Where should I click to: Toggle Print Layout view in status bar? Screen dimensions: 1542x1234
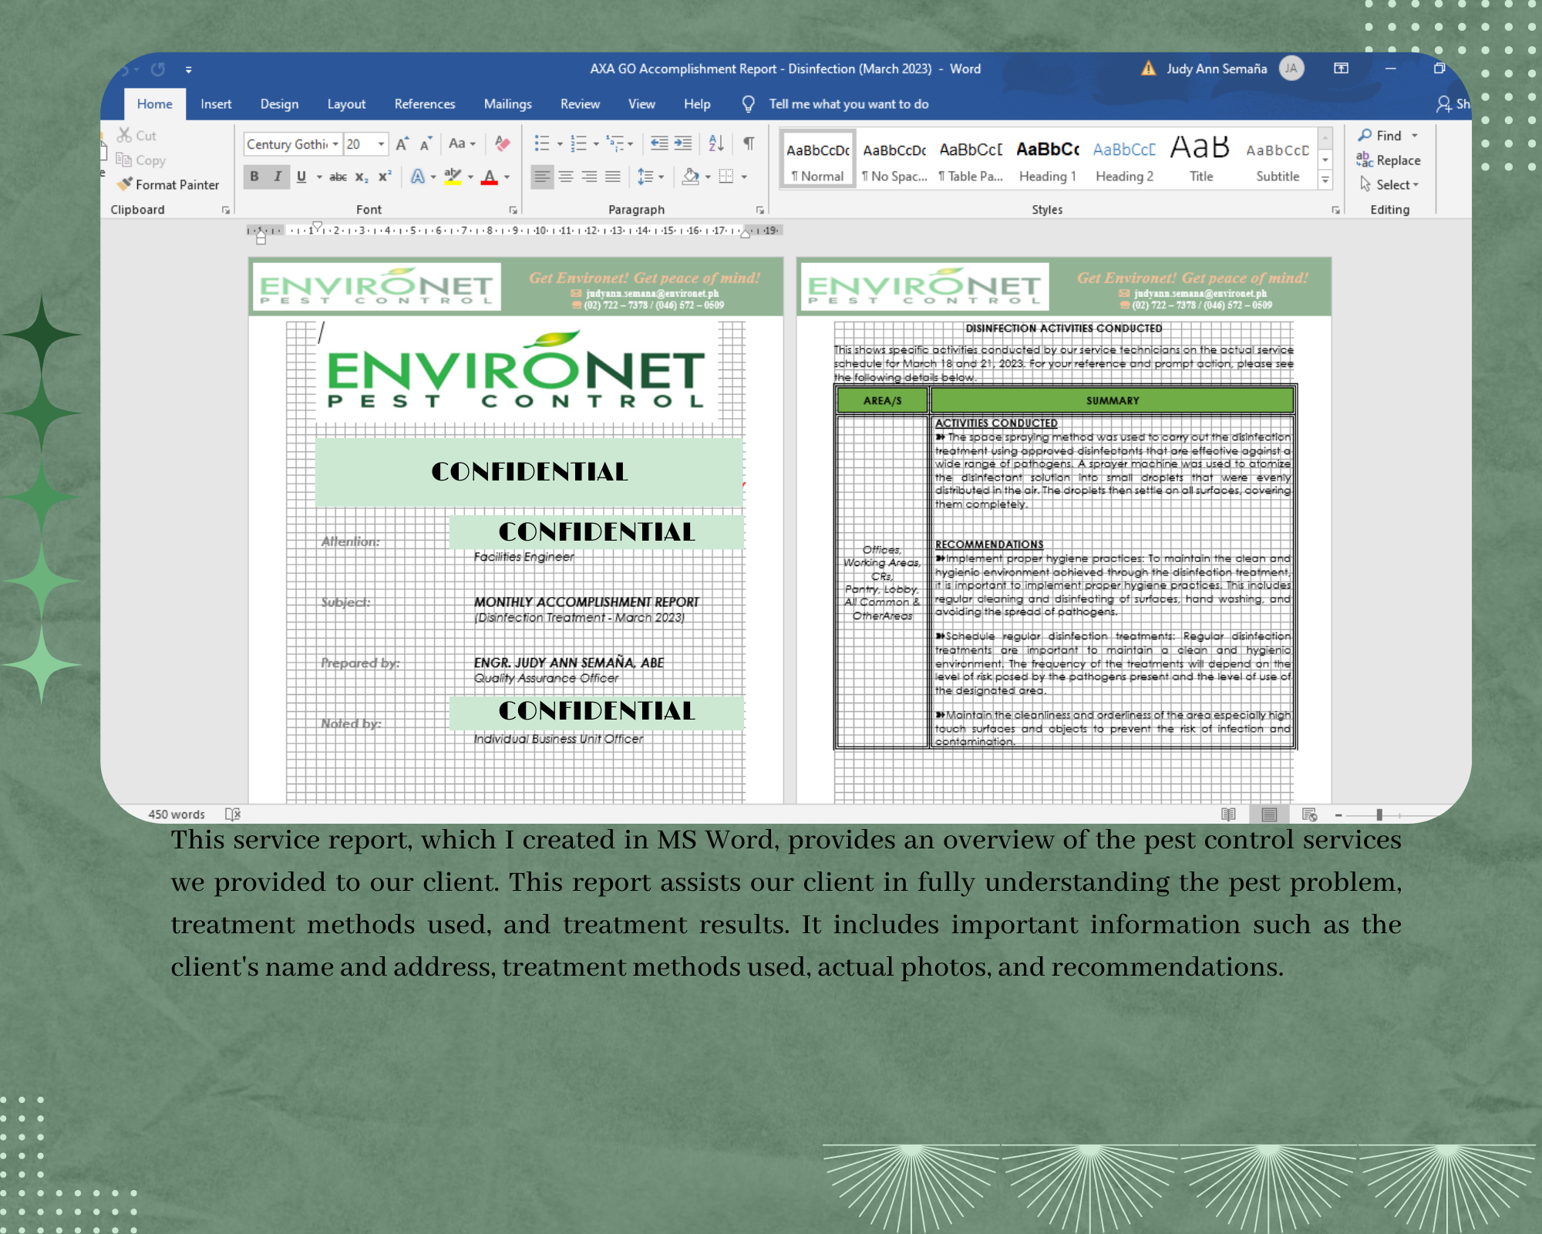tap(1269, 814)
